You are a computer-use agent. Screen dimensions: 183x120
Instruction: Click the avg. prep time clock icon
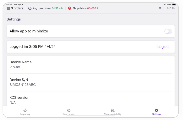(30, 8)
